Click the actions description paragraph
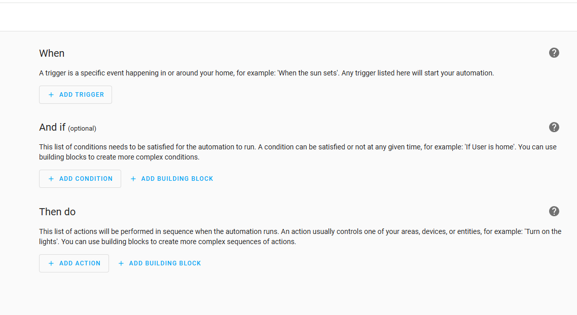The height and width of the screenshot is (315, 577). tap(300, 237)
